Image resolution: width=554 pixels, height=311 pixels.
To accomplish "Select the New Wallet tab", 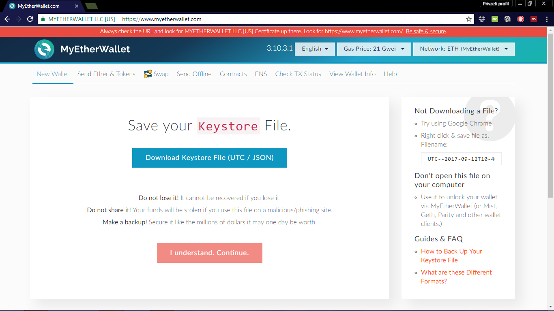I will (x=53, y=74).
